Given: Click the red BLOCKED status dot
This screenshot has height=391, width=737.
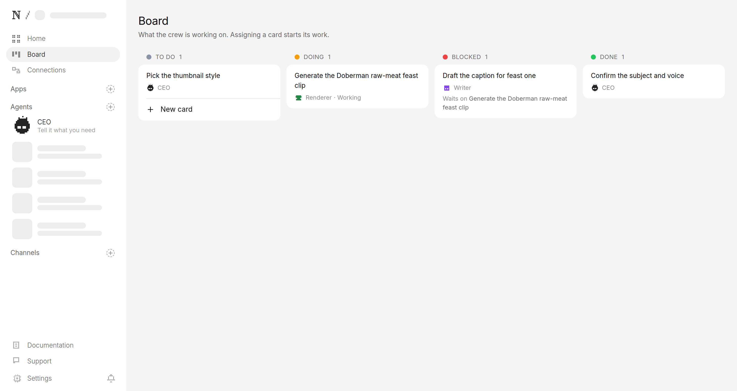Looking at the screenshot, I should click(x=445, y=57).
